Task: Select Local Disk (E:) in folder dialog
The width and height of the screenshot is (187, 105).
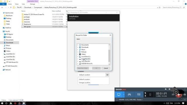Action: 86,61
